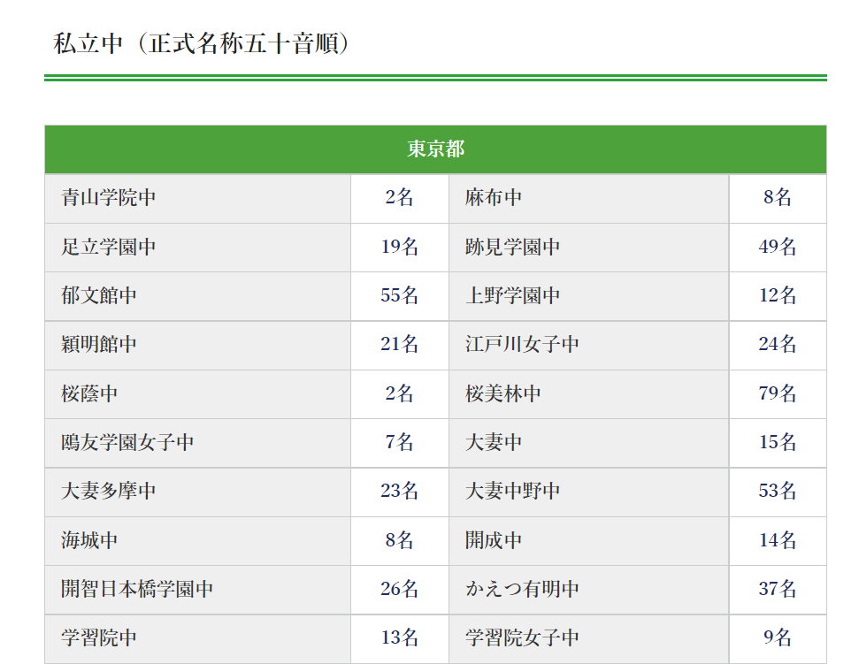The width and height of the screenshot is (859, 664).
Task: Select the 53名 count cell
Action: (x=778, y=492)
